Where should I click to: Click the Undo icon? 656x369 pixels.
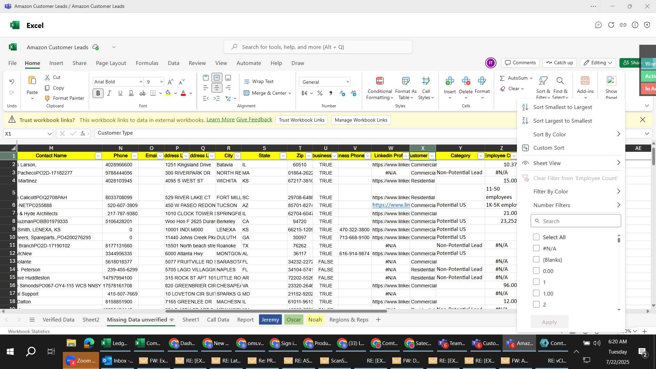tap(12, 81)
